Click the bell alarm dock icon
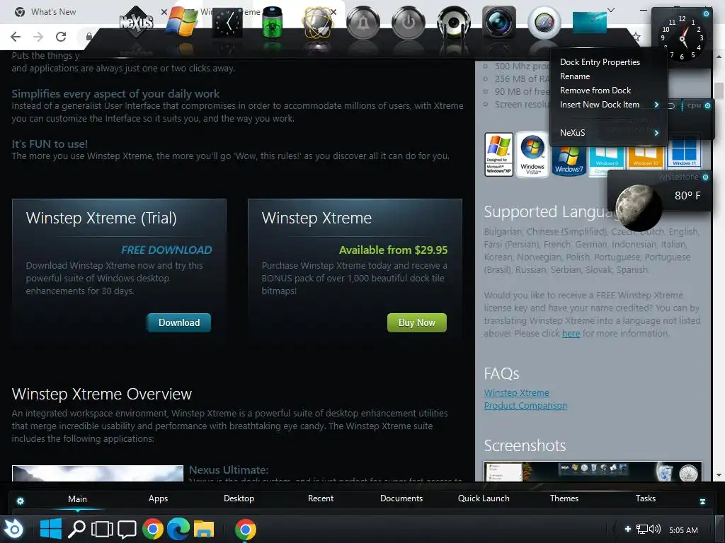Viewport: 725px width, 543px height. pyautogui.click(x=363, y=22)
